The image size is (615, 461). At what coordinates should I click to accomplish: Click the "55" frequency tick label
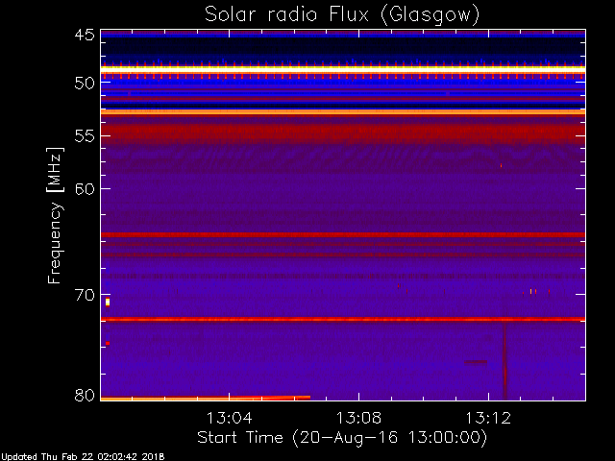click(85, 136)
